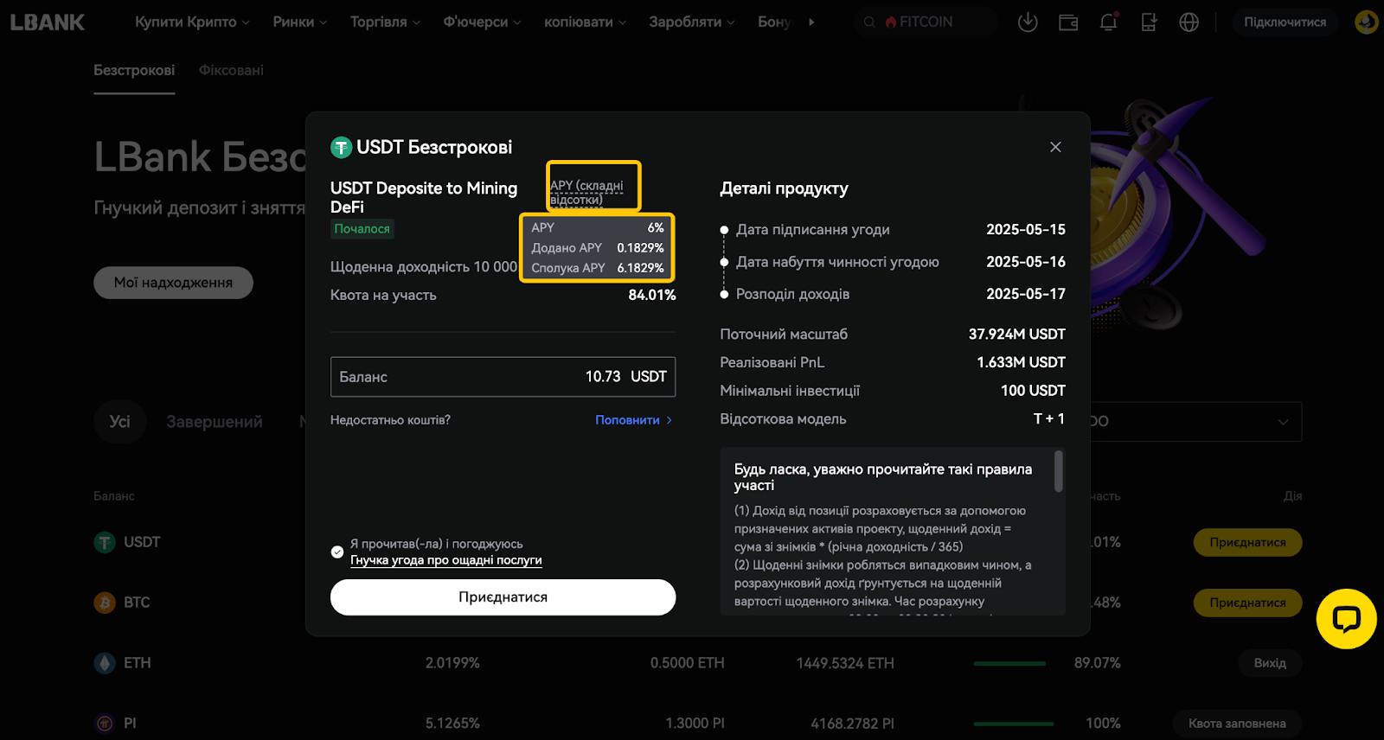Screen dimensions: 1384x740
Task: Click the chevron arrow next to Поповнити
Action: click(669, 420)
